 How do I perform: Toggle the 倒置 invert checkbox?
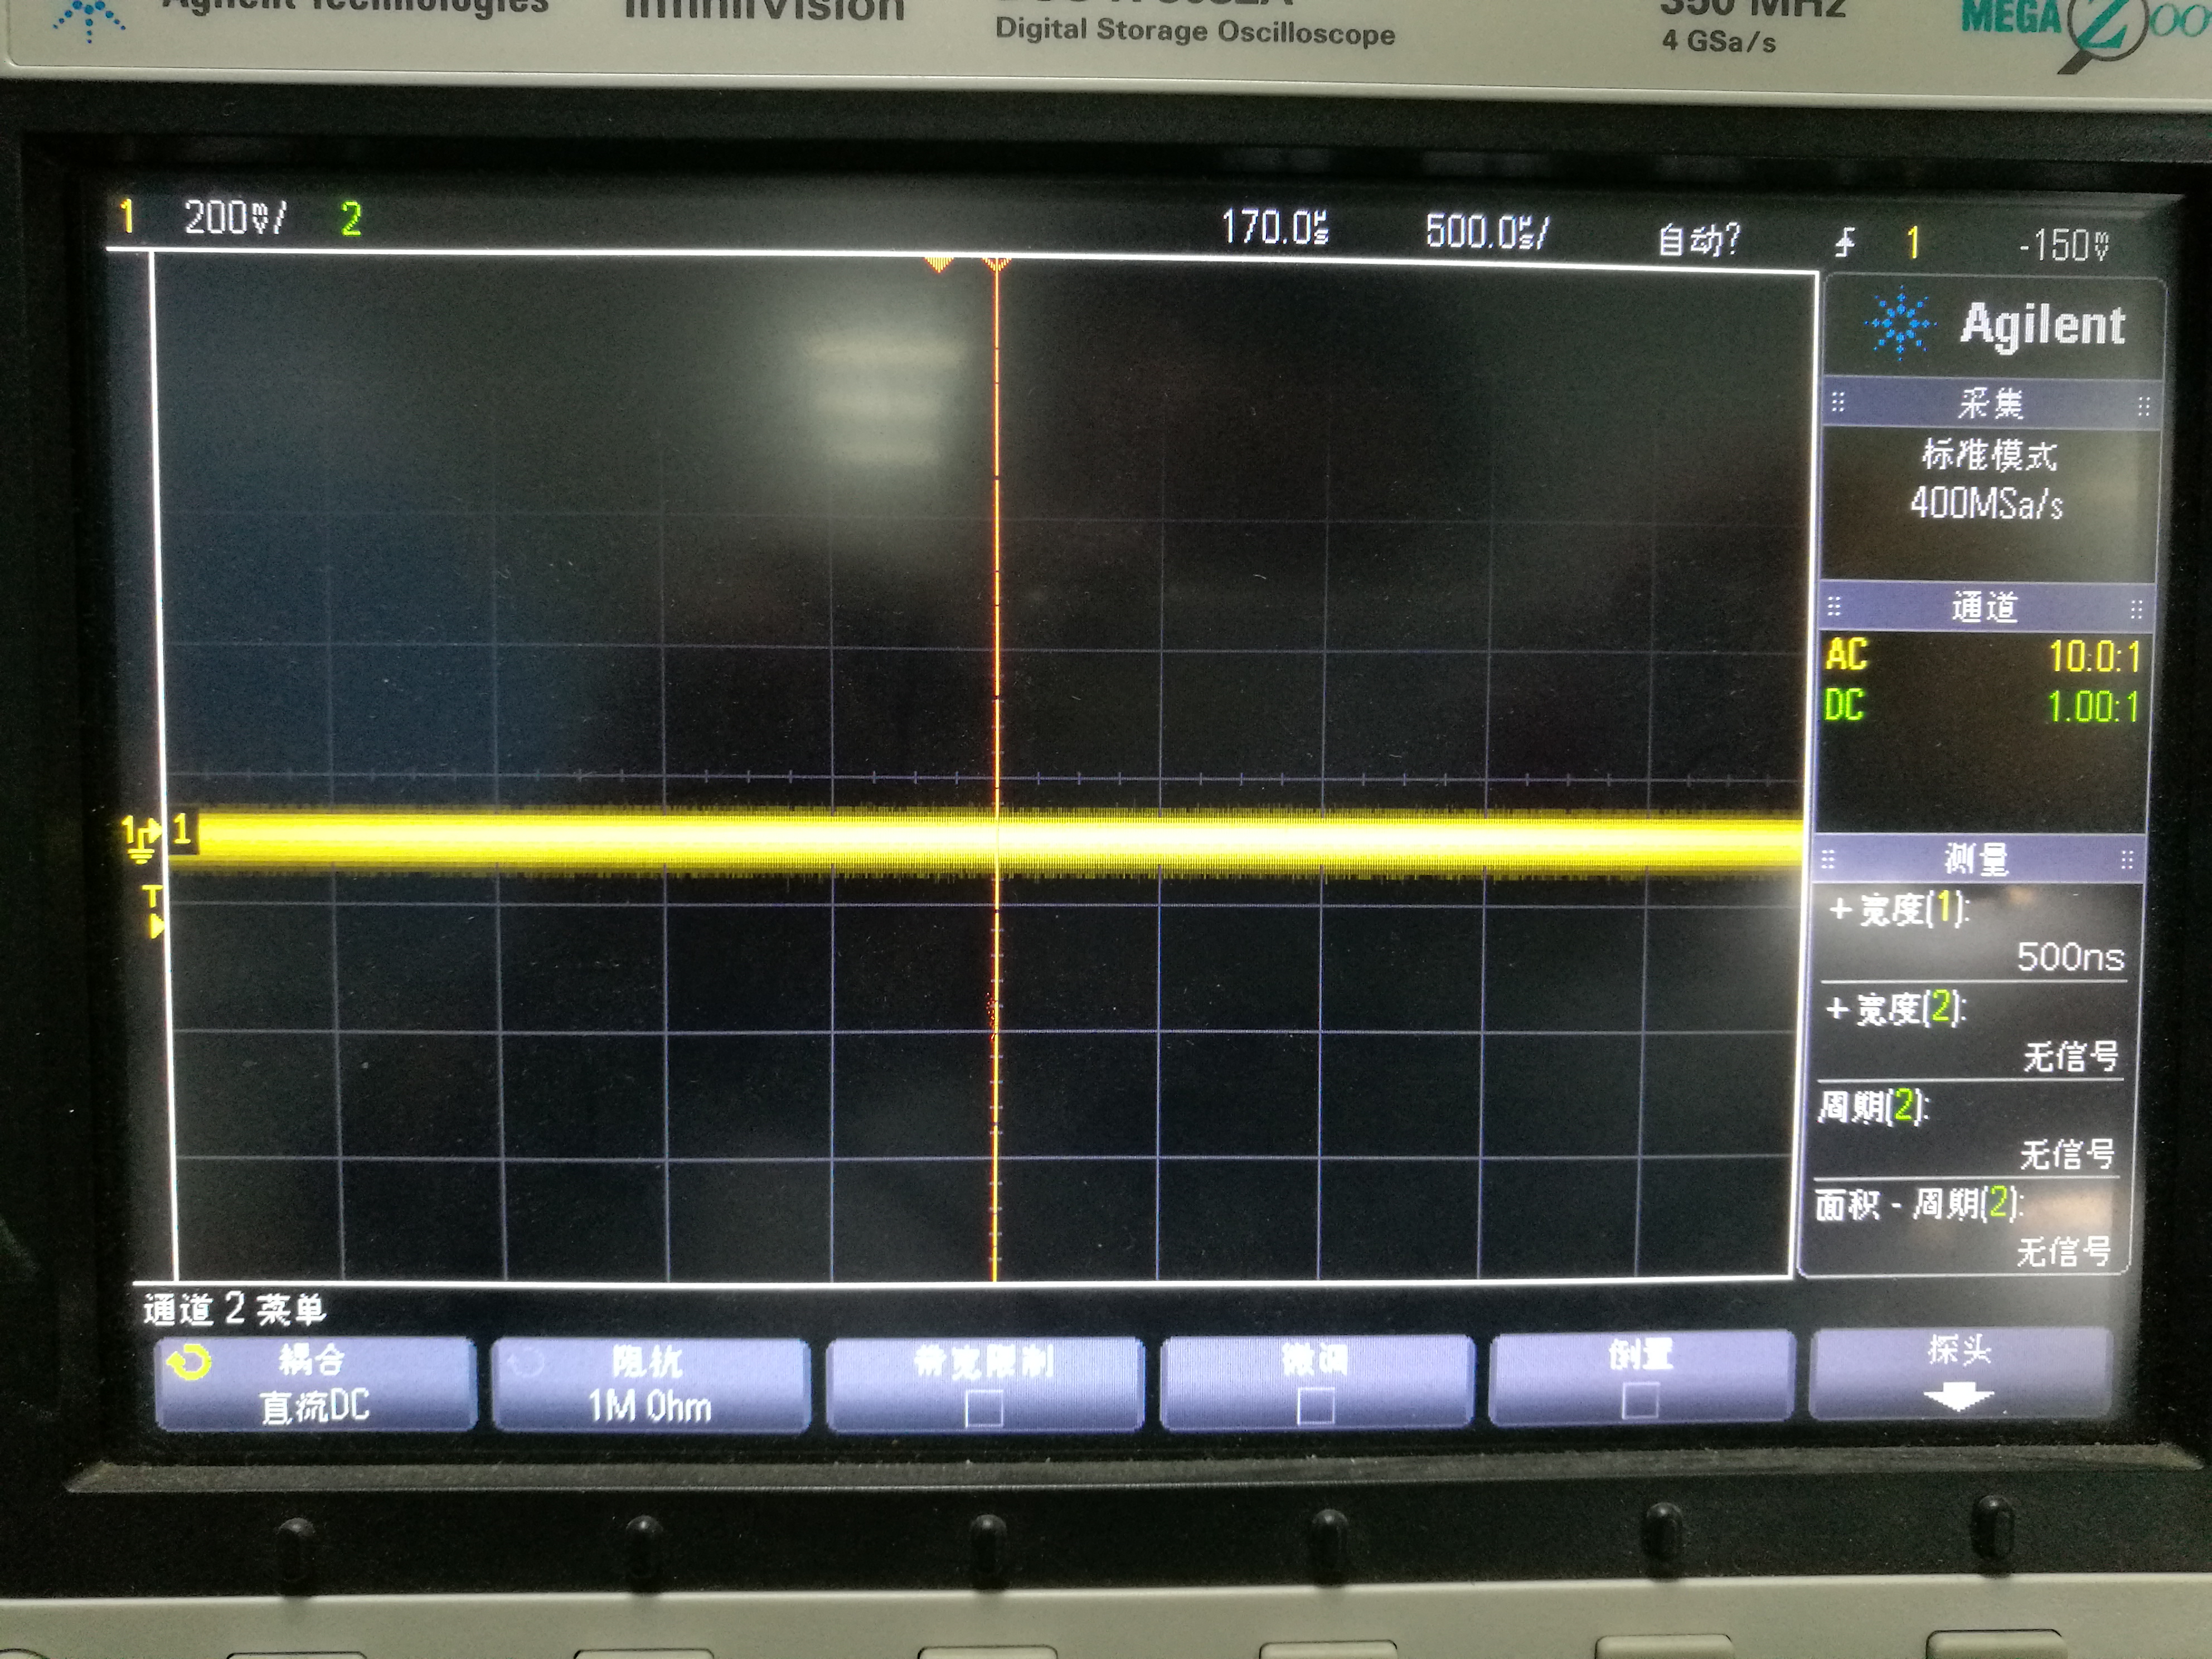pos(1640,1400)
